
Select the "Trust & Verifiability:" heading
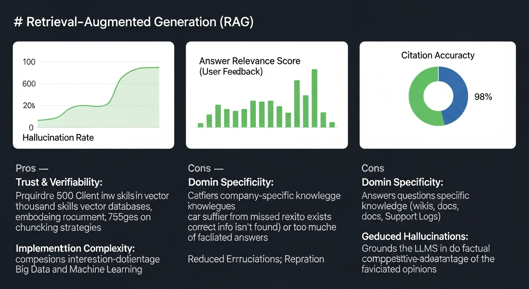click(x=59, y=183)
